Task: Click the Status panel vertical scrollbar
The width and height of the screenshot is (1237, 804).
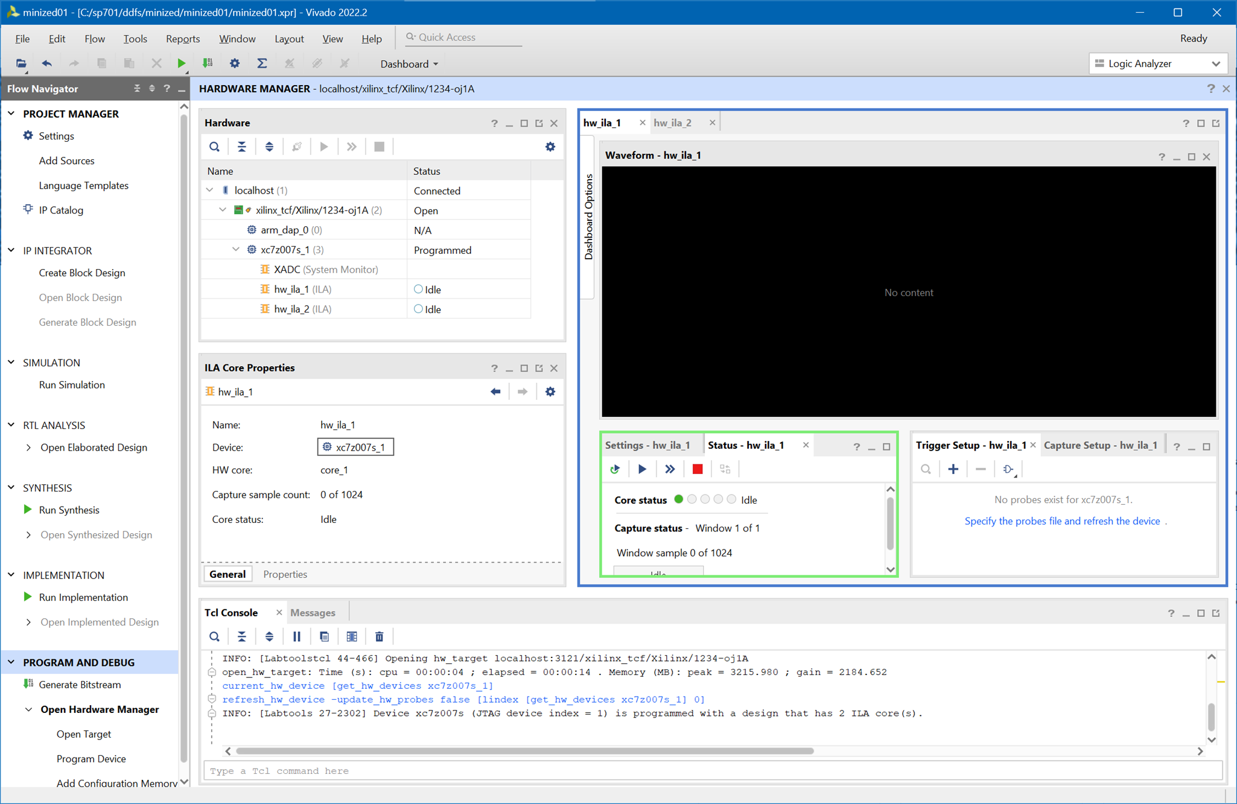Action: pyautogui.click(x=890, y=522)
